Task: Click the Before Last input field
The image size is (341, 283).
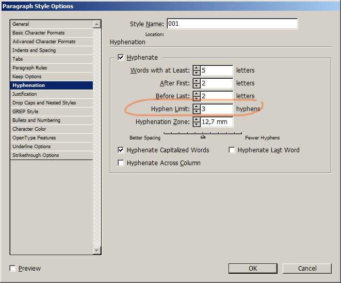Action: [x=217, y=96]
